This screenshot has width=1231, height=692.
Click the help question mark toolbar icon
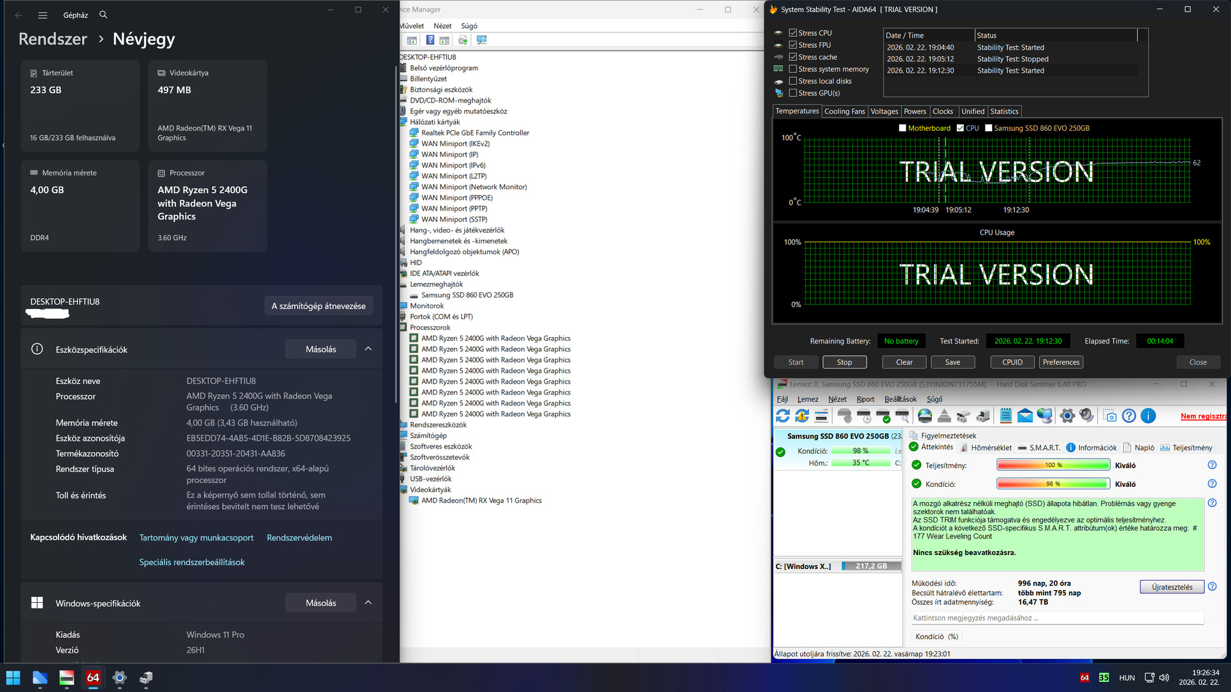tap(430, 40)
